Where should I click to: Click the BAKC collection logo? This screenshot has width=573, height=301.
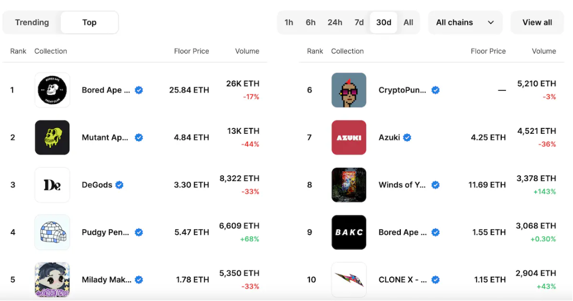click(x=349, y=233)
